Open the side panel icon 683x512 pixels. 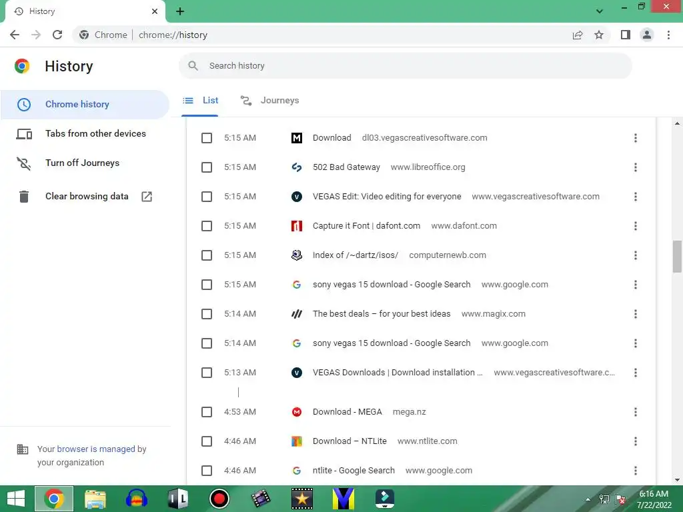click(x=626, y=35)
